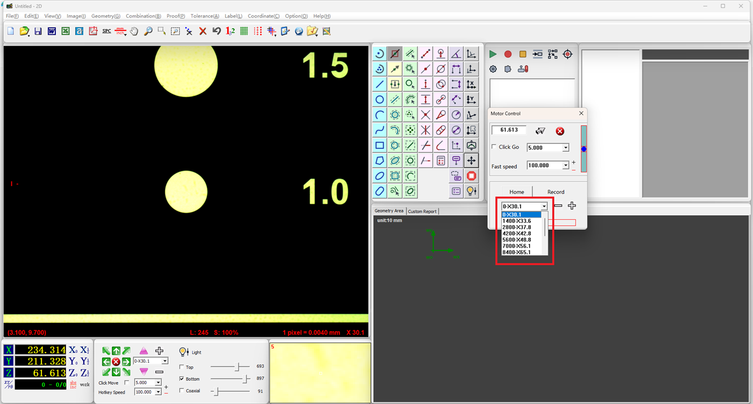This screenshot has width=753, height=404.
Task: Select the hand pan tool
Action: click(x=134, y=31)
